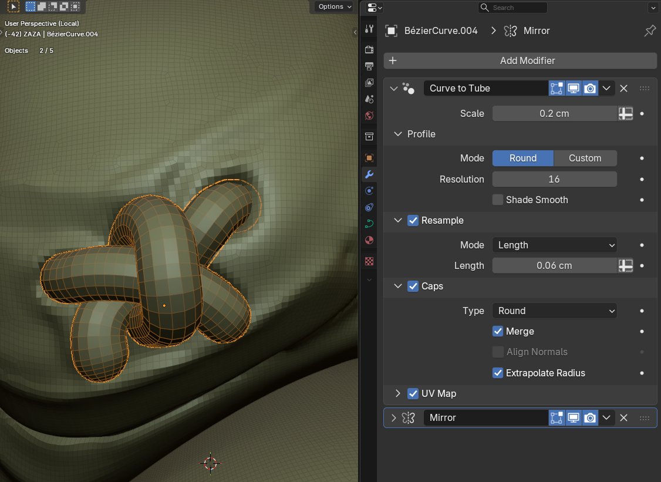Image resolution: width=661 pixels, height=482 pixels.
Task: Open Resample Mode dropdown showing Length
Action: tap(554, 245)
